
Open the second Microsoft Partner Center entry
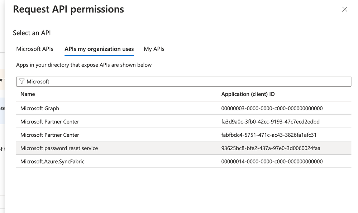click(x=50, y=135)
